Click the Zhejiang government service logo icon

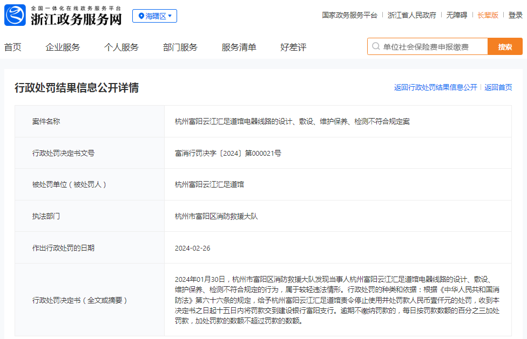click(15, 15)
